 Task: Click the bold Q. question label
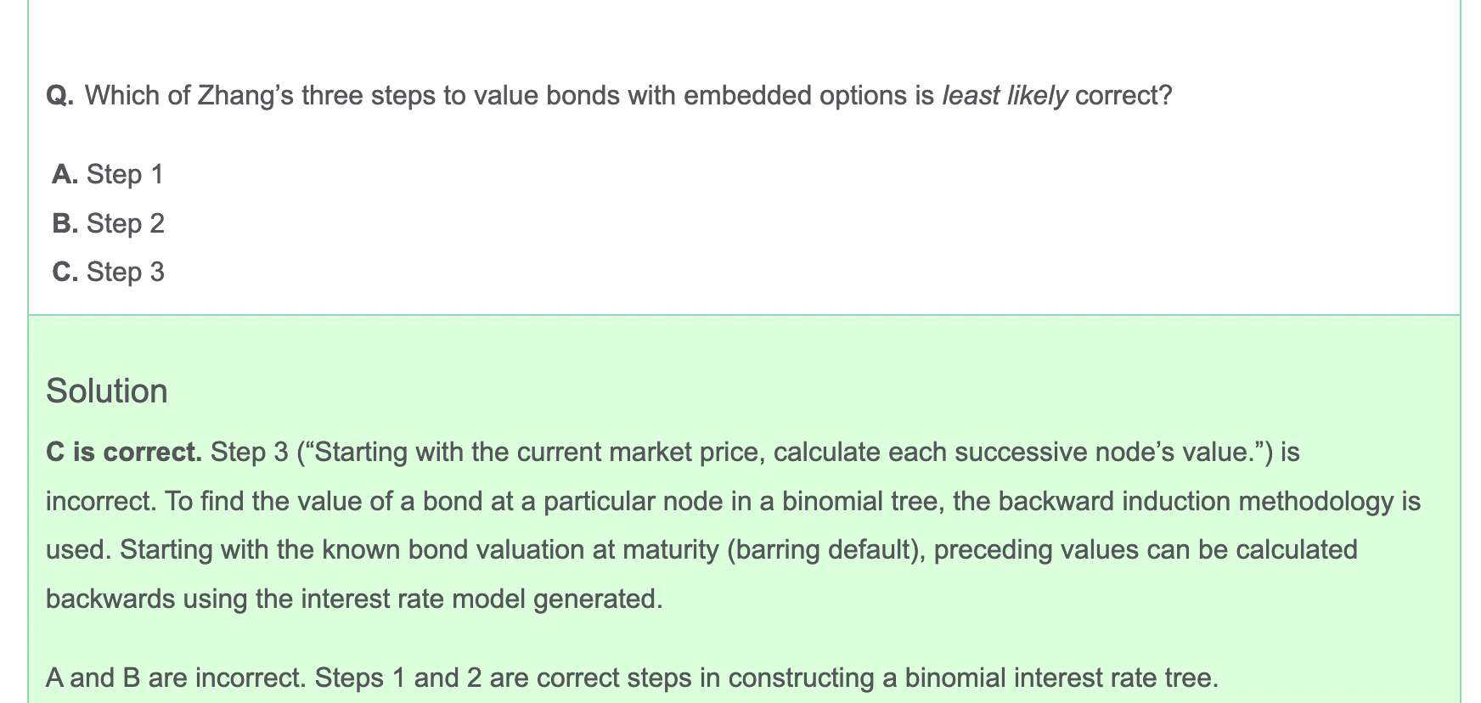60,95
